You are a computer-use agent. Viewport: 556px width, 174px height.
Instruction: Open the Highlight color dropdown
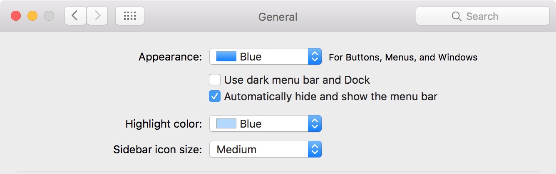click(265, 123)
